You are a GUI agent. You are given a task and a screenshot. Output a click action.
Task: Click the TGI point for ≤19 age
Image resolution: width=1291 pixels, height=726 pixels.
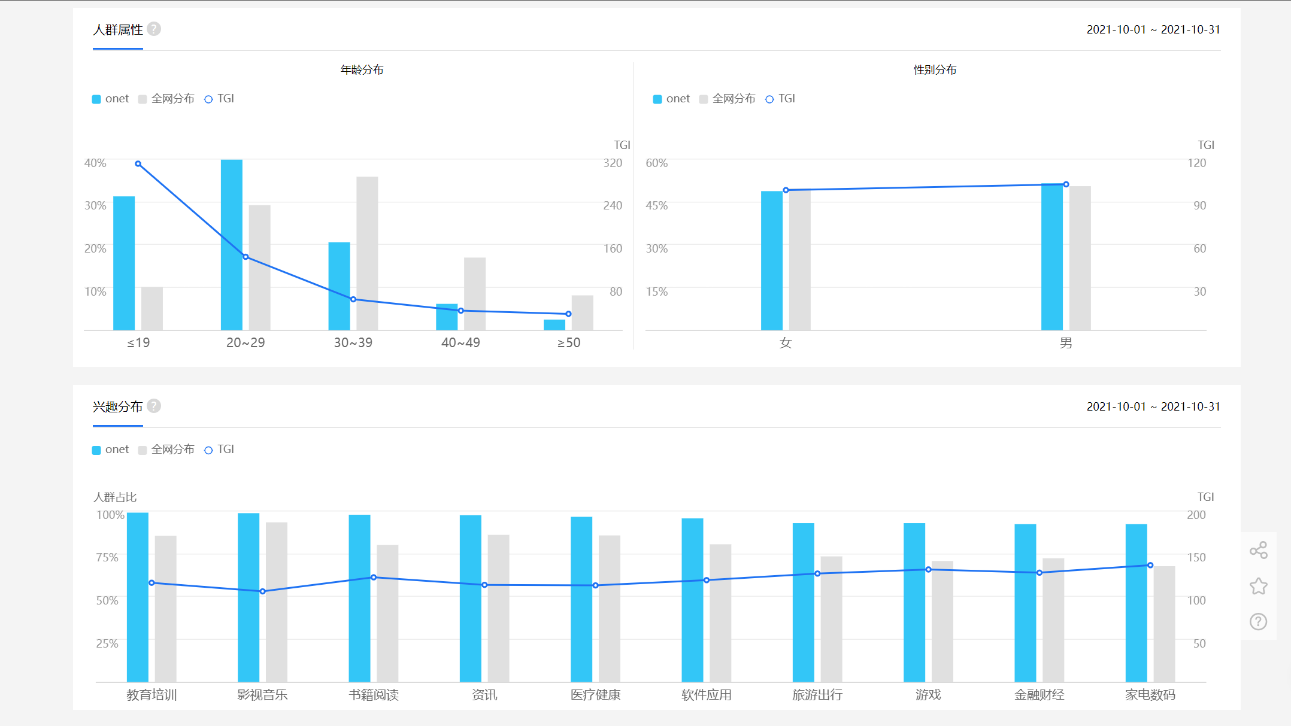coord(138,164)
